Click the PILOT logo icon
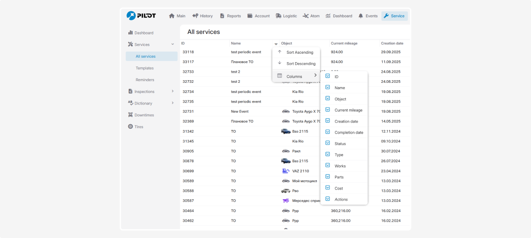The image size is (531, 238). pos(131,16)
